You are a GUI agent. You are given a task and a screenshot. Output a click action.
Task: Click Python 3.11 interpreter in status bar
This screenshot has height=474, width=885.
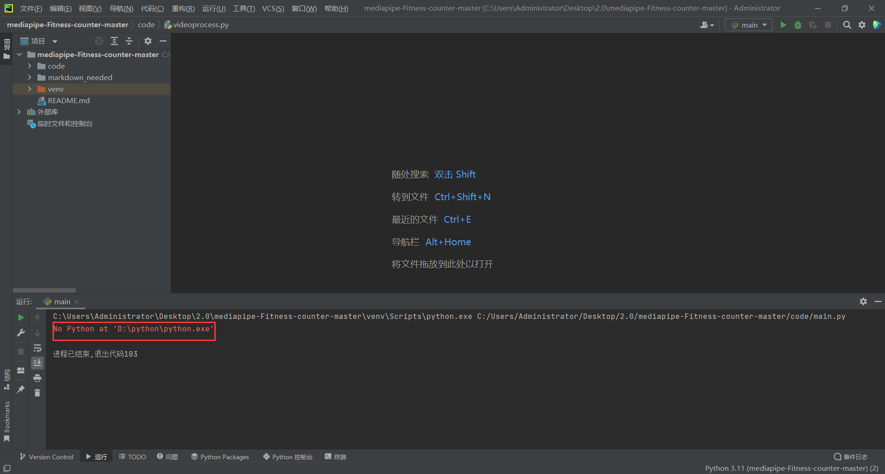point(791,468)
